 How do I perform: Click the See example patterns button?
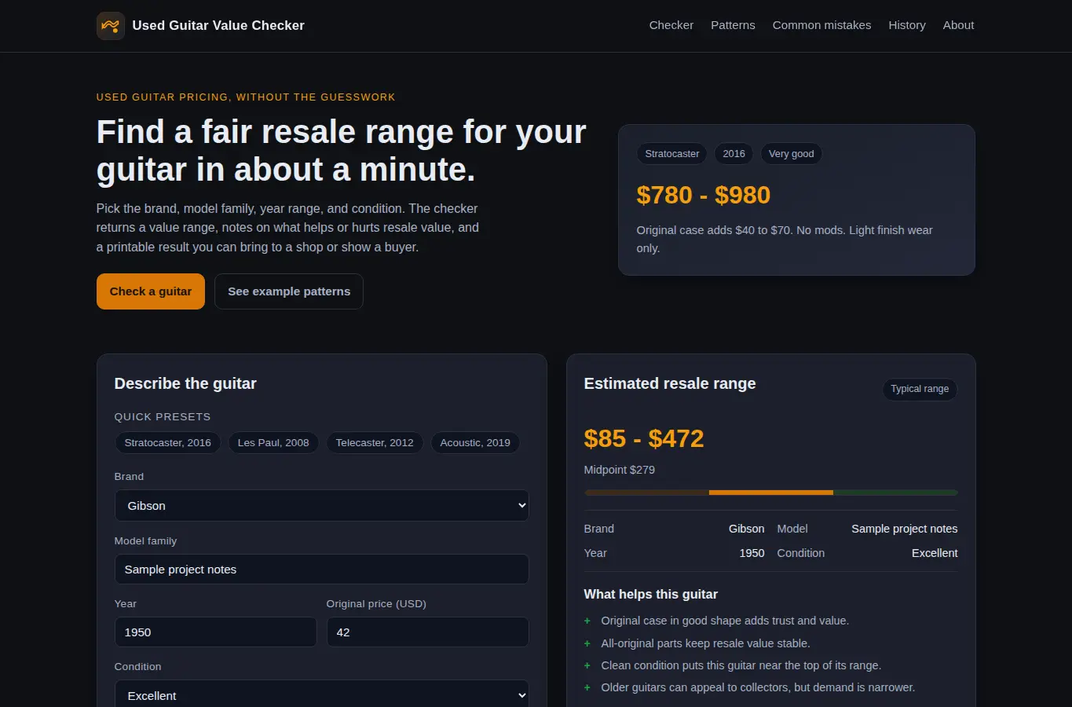pos(289,291)
